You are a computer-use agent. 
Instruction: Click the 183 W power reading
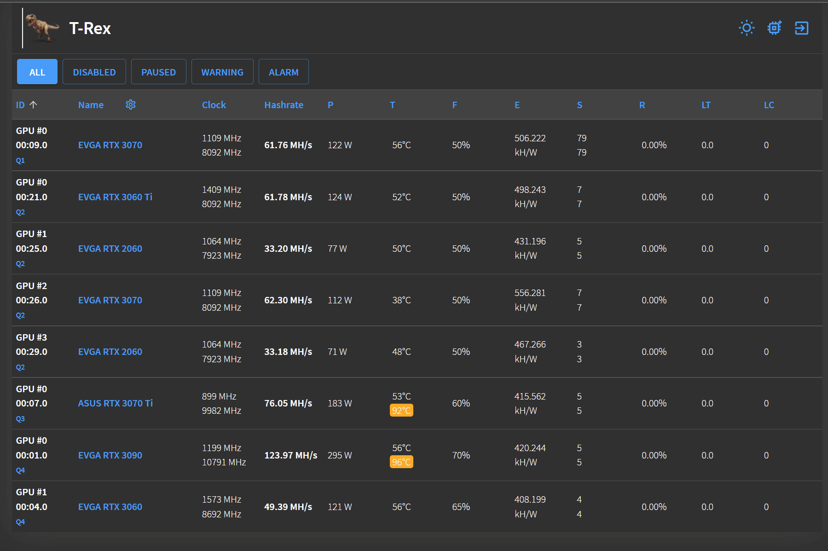(x=340, y=403)
